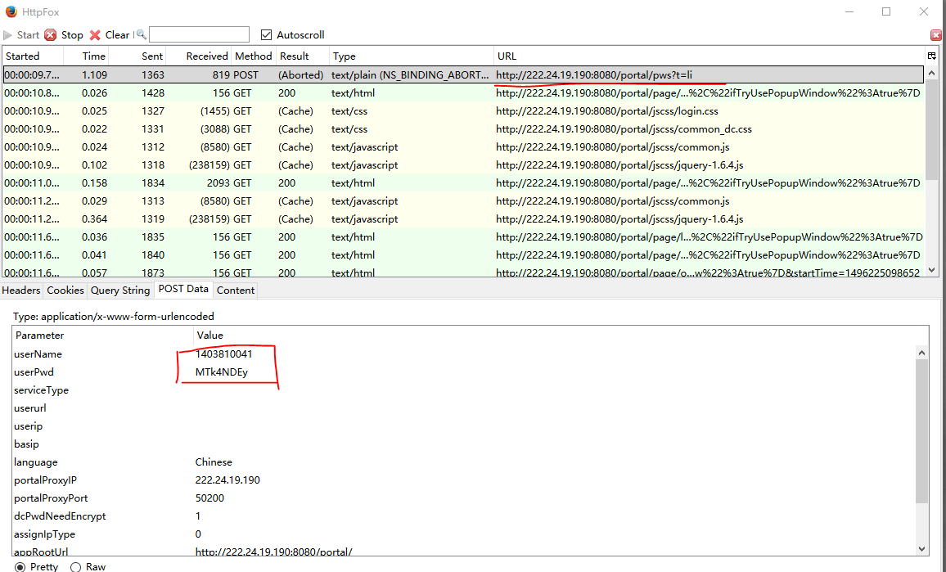Select the jquery-1.6.4.js request with time 0.364
This screenshot has height=572, width=946.
[463, 219]
